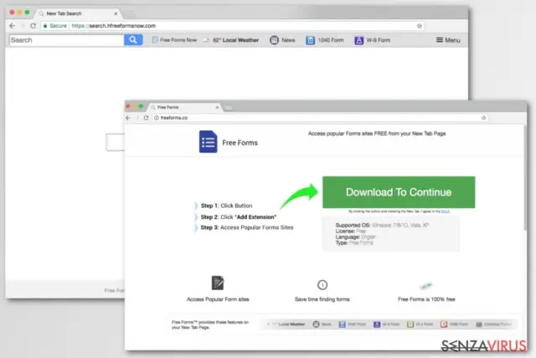Click forward arrow in New Tab Search window

point(23,26)
